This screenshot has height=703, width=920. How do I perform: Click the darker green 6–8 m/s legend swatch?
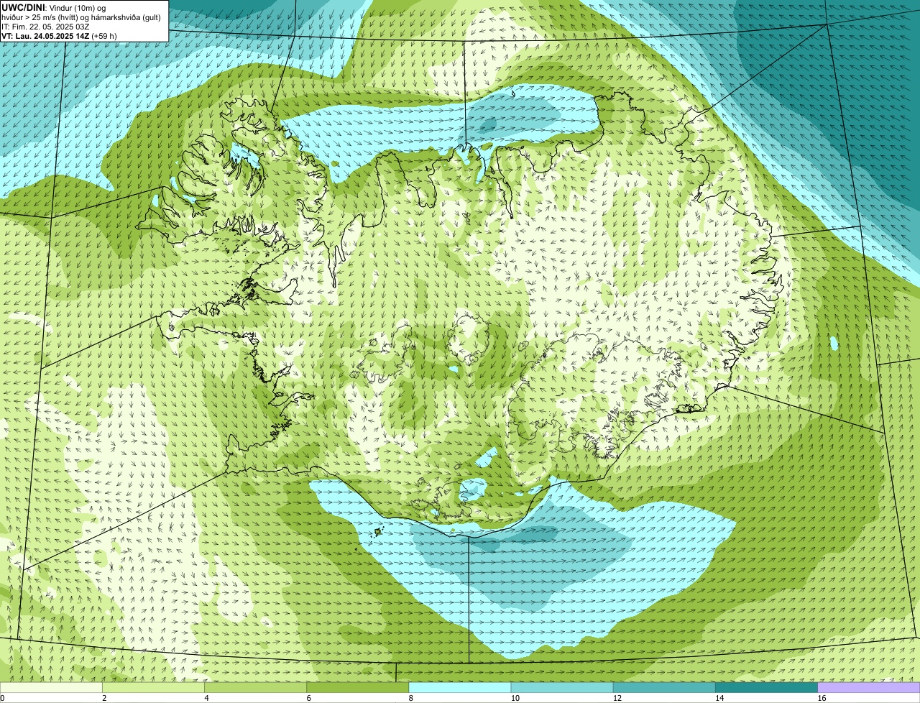coord(358,687)
